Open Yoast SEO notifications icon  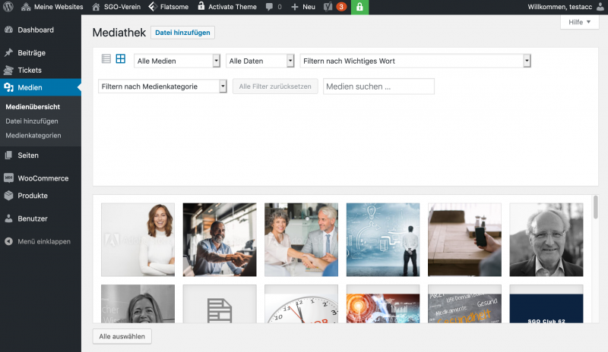[334, 7]
